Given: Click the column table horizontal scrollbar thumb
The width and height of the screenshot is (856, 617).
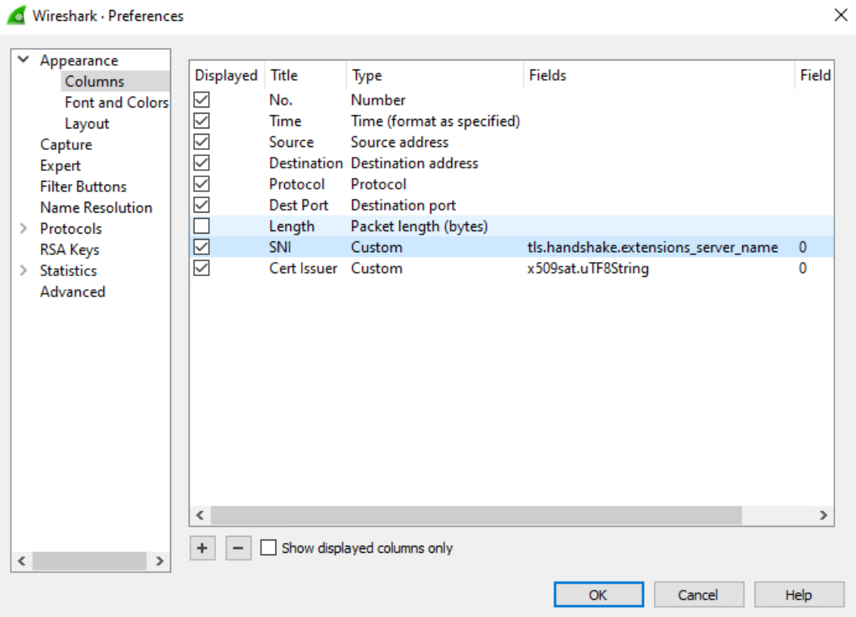Looking at the screenshot, I should click(477, 515).
